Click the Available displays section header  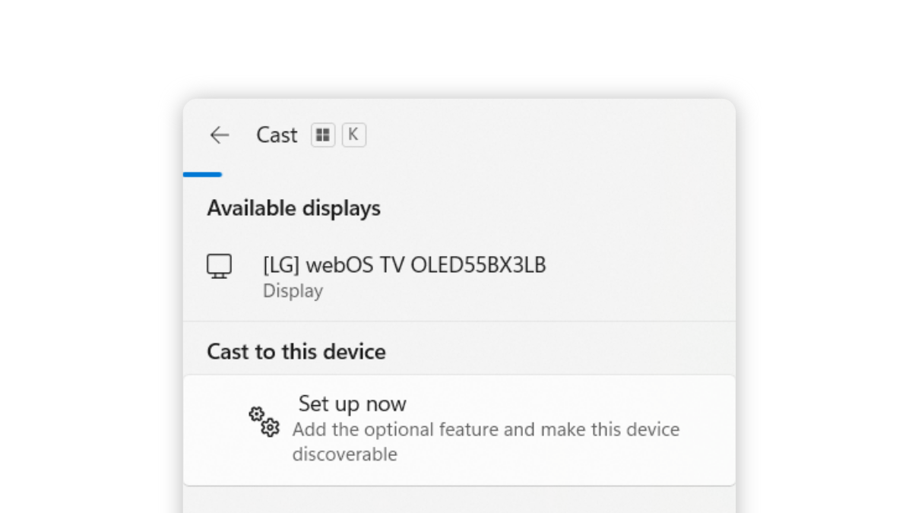293,207
